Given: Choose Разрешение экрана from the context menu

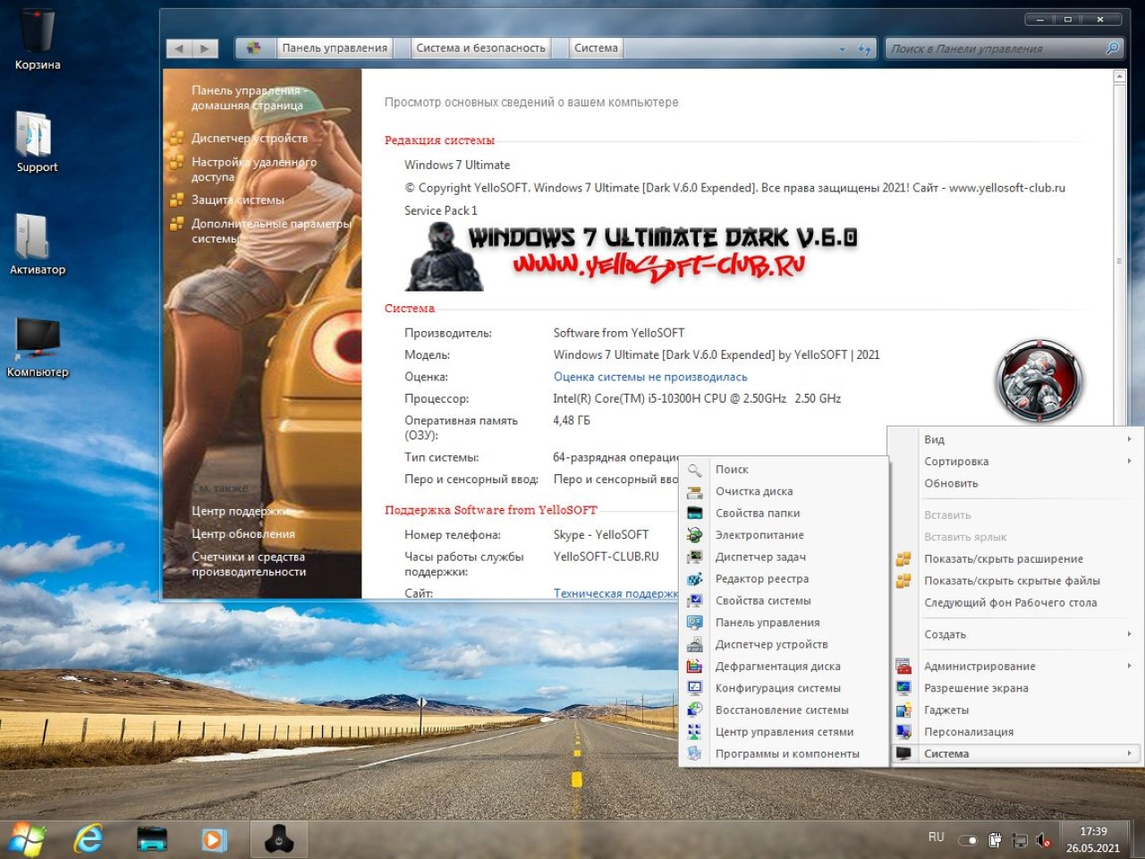Looking at the screenshot, I should click(x=976, y=688).
